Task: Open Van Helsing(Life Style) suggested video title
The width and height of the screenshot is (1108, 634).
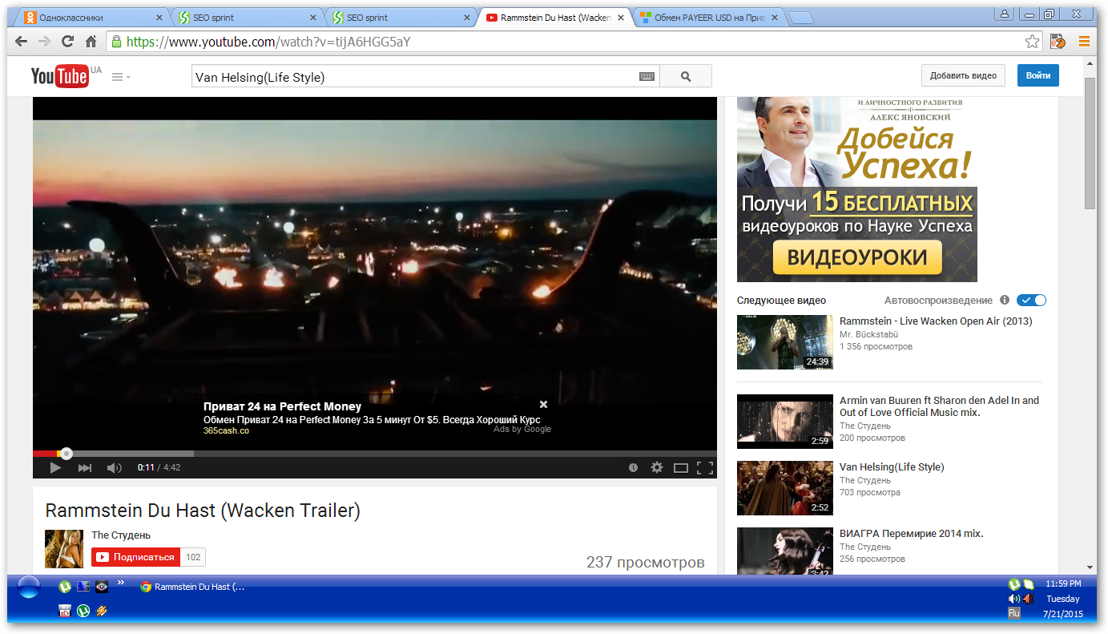Action: [x=892, y=467]
